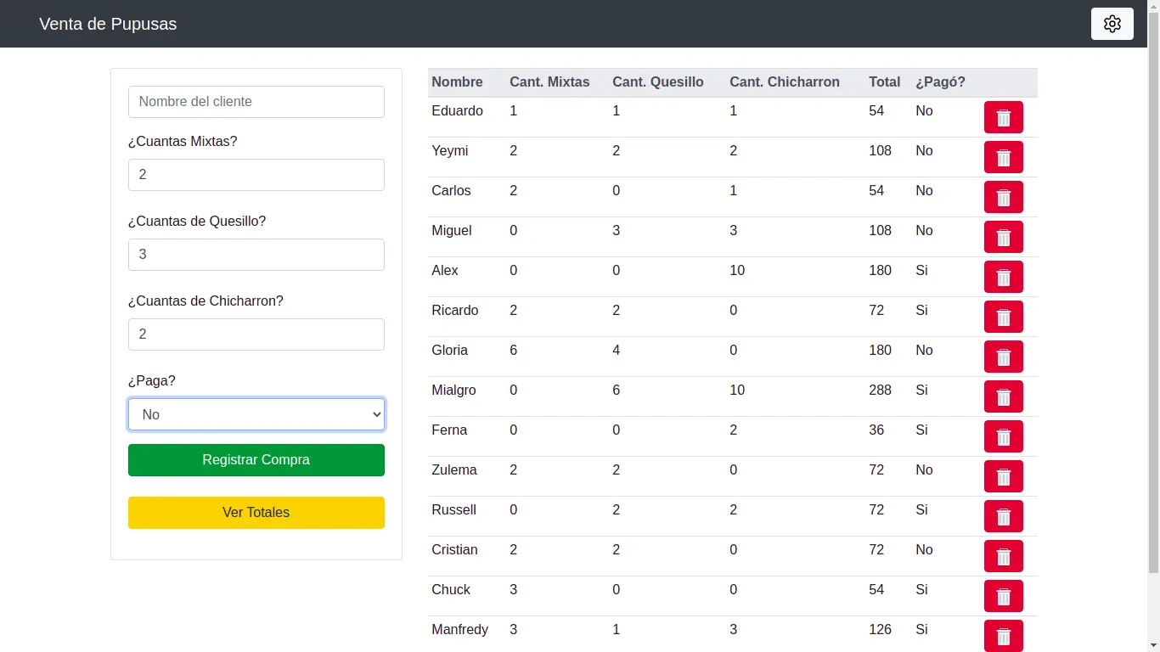This screenshot has height=652, width=1160.
Task: Click the name Chuck
Action: tap(451, 590)
